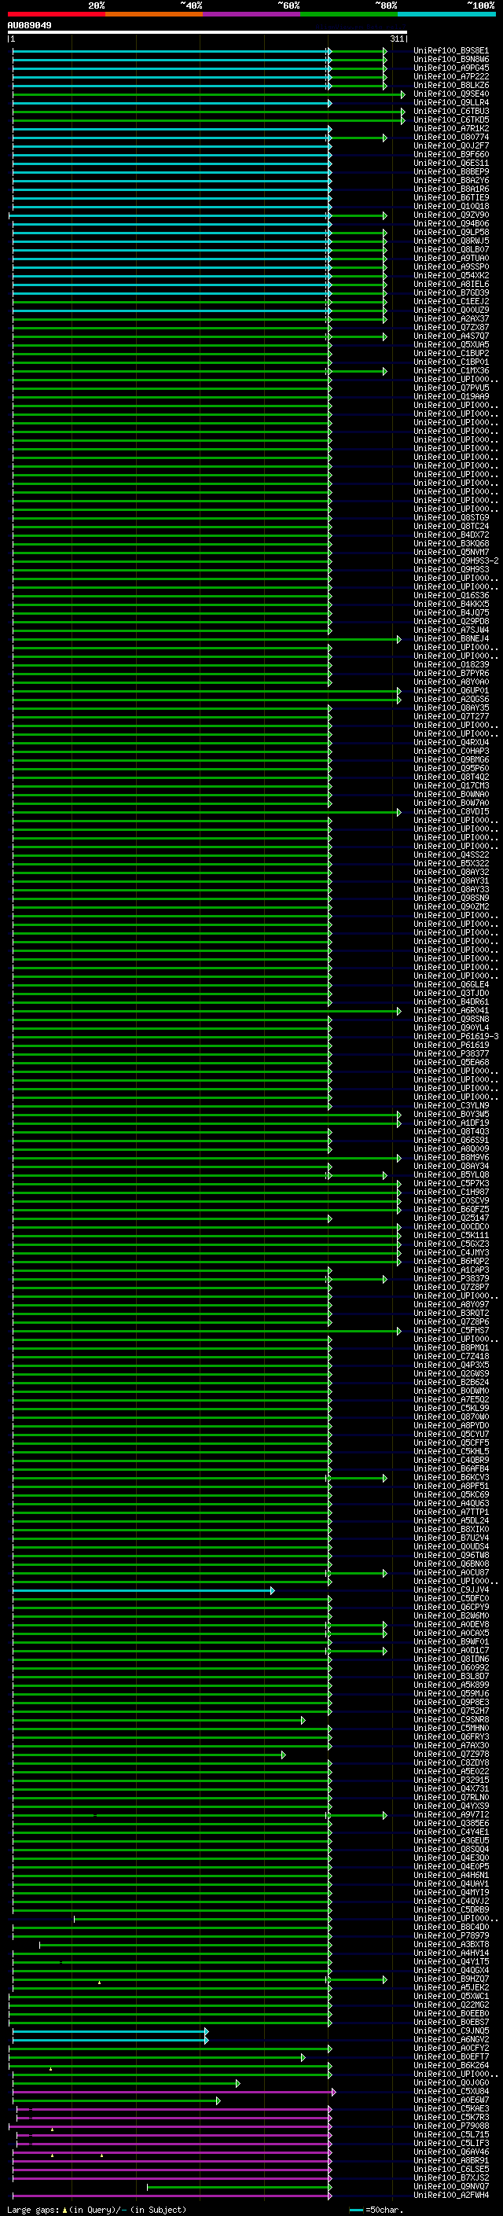This screenshot has height=2216, width=503.
Task: Select the UniRef100_C4JMY3 label
Action: (x=451, y=1252)
